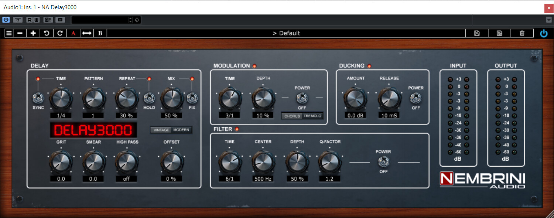Click the host A/B compare settings icon
554x218 pixels.
(x=48, y=20)
